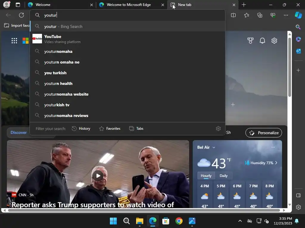
Task: Open sidebar settings gear at bottom
Action: click(298, 207)
